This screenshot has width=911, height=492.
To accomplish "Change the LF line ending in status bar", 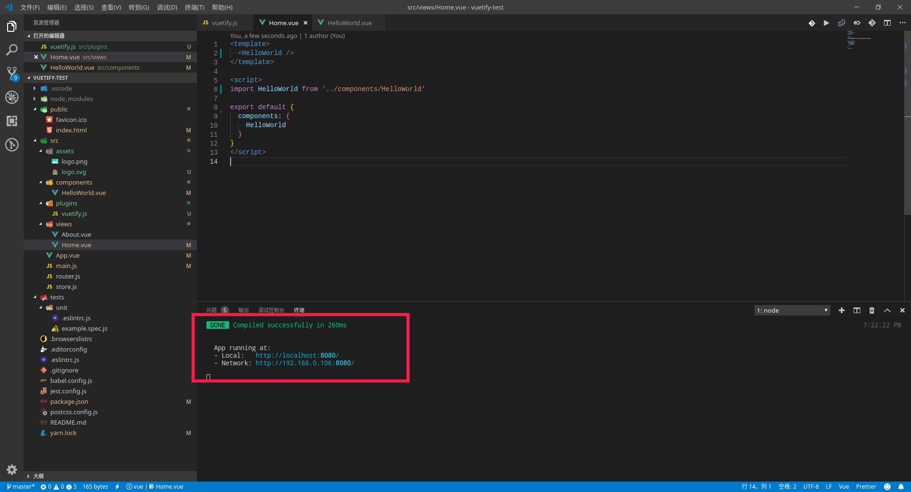I will pyautogui.click(x=828, y=487).
